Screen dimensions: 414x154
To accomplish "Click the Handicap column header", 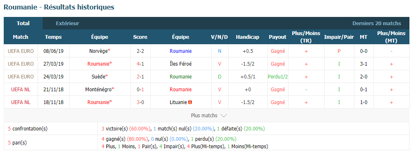I will coord(248,37).
